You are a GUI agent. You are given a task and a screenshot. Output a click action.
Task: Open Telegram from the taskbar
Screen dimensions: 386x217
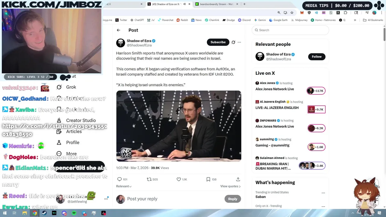point(84,213)
